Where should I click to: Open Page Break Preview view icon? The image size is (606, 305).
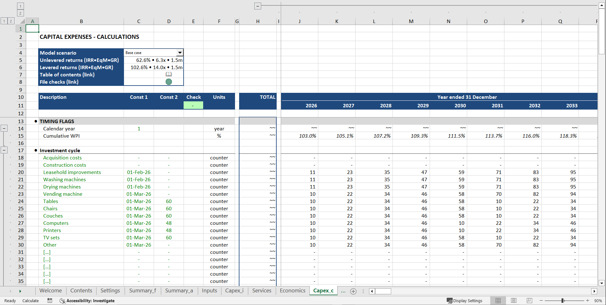tap(529, 301)
